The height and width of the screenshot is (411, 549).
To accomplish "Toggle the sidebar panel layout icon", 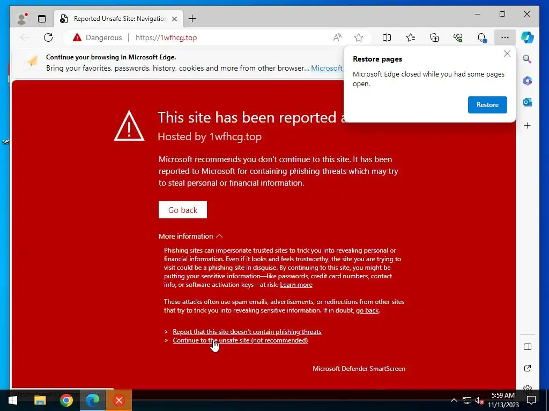I will [x=528, y=347].
